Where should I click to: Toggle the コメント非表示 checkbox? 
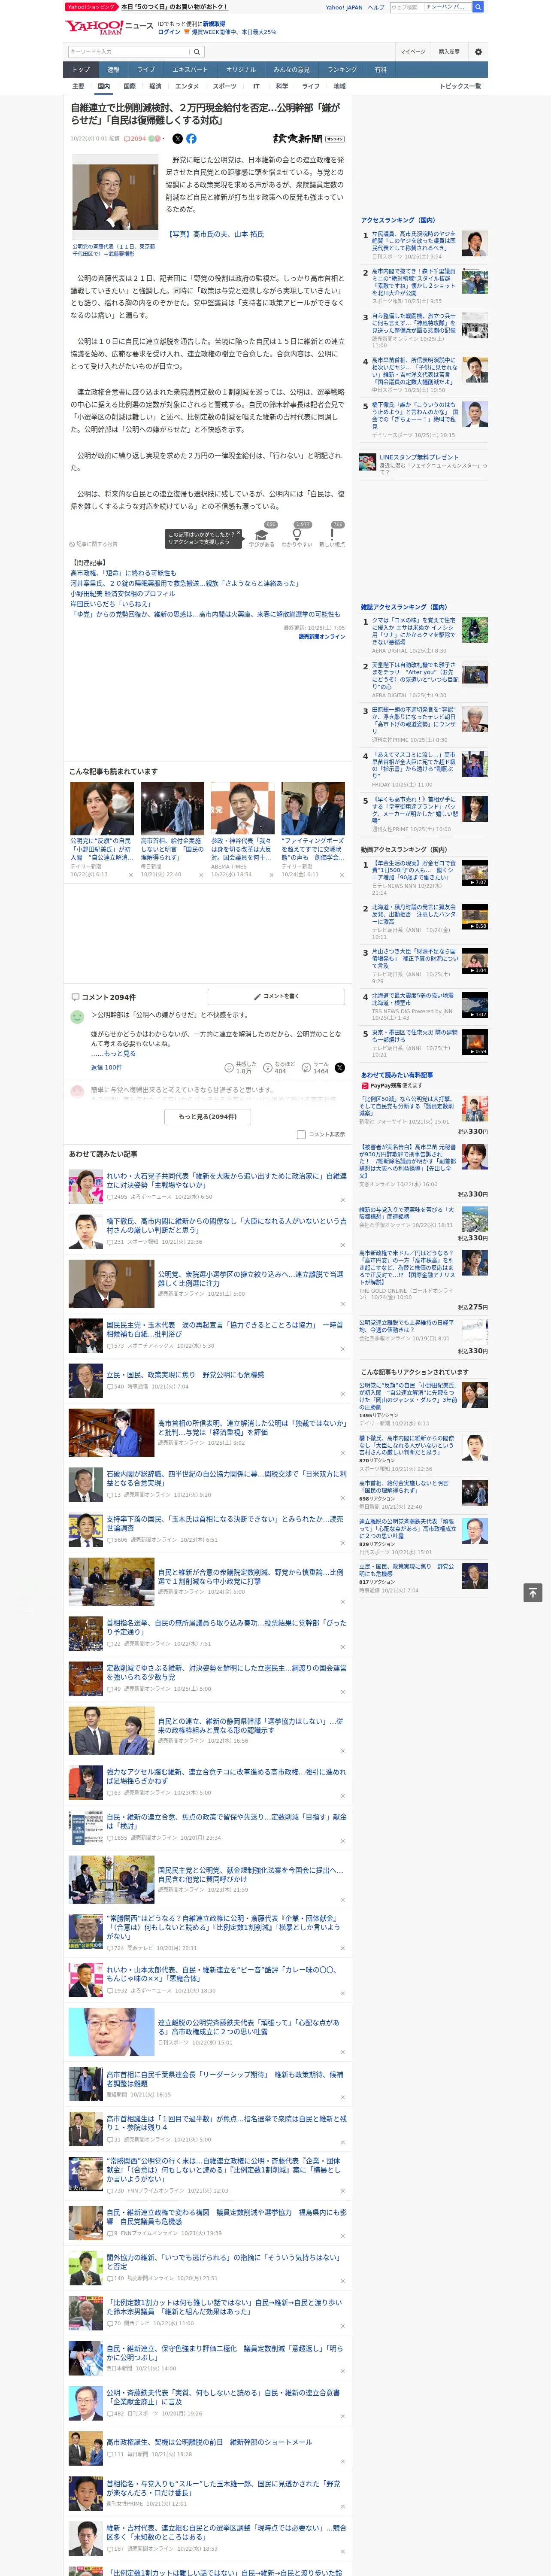point(301,1135)
